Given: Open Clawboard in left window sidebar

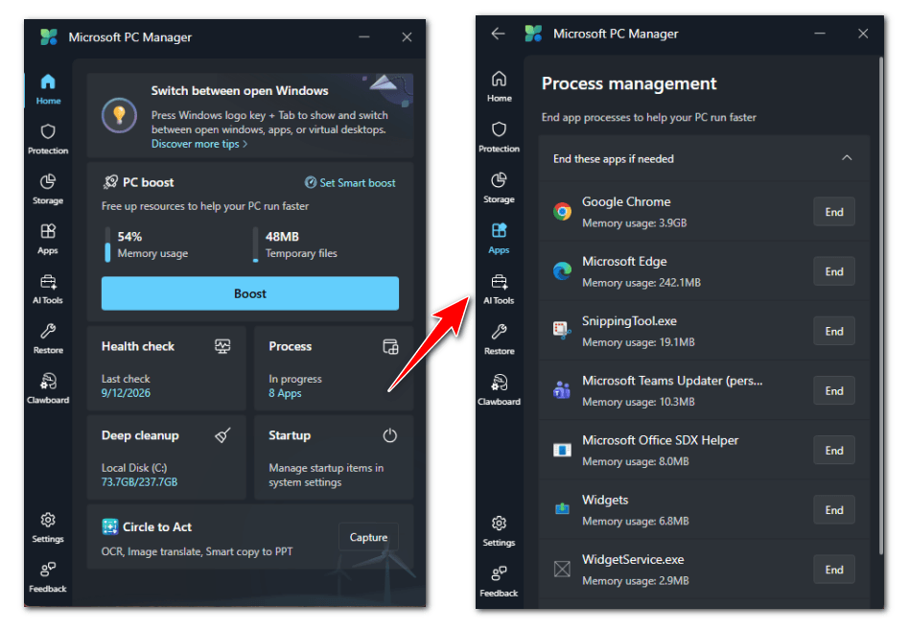Looking at the screenshot, I should coord(48,388).
